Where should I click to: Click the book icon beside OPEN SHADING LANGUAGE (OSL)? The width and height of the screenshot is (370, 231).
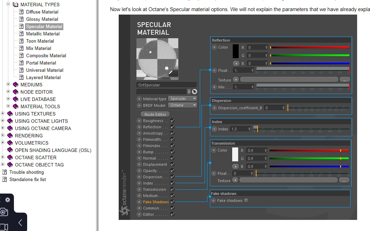[x=10, y=150]
